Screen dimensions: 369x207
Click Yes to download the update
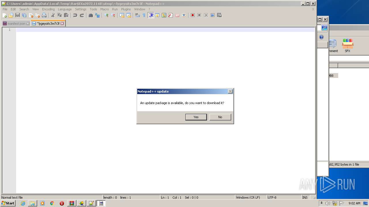tap(196, 117)
